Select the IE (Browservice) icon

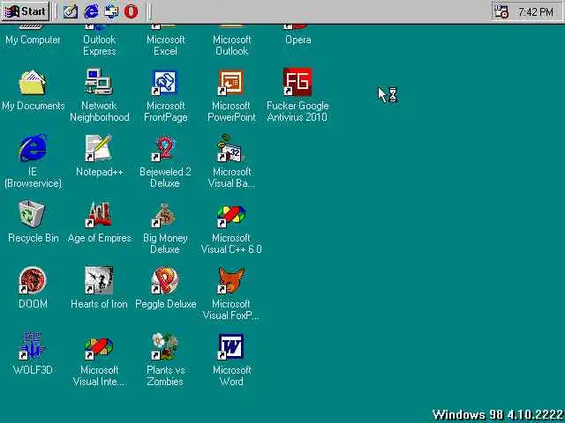click(x=33, y=148)
